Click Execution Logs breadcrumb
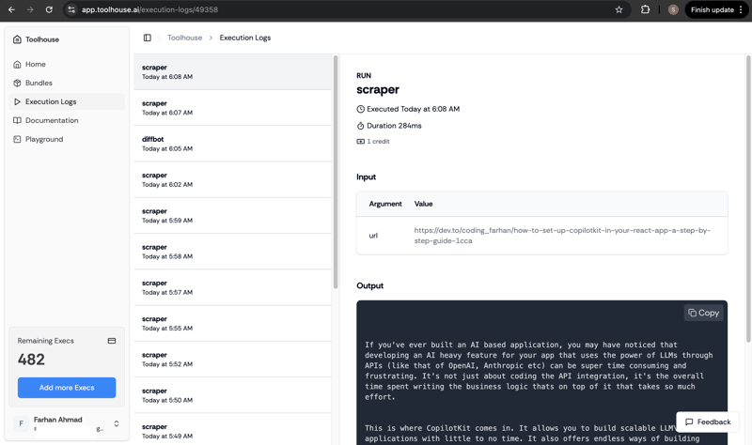This screenshot has height=445, width=752. pos(245,38)
